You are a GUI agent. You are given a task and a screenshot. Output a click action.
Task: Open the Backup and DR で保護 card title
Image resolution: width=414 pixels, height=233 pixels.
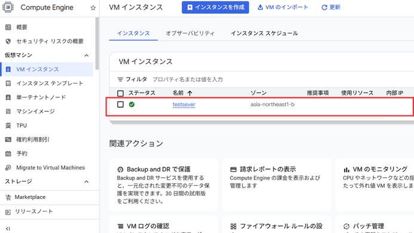158,169
